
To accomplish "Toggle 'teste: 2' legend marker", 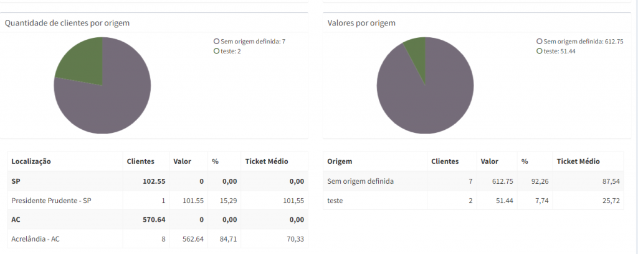I will (x=216, y=51).
